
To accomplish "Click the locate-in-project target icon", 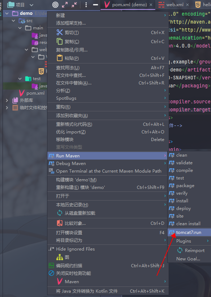I will [55, 5].
